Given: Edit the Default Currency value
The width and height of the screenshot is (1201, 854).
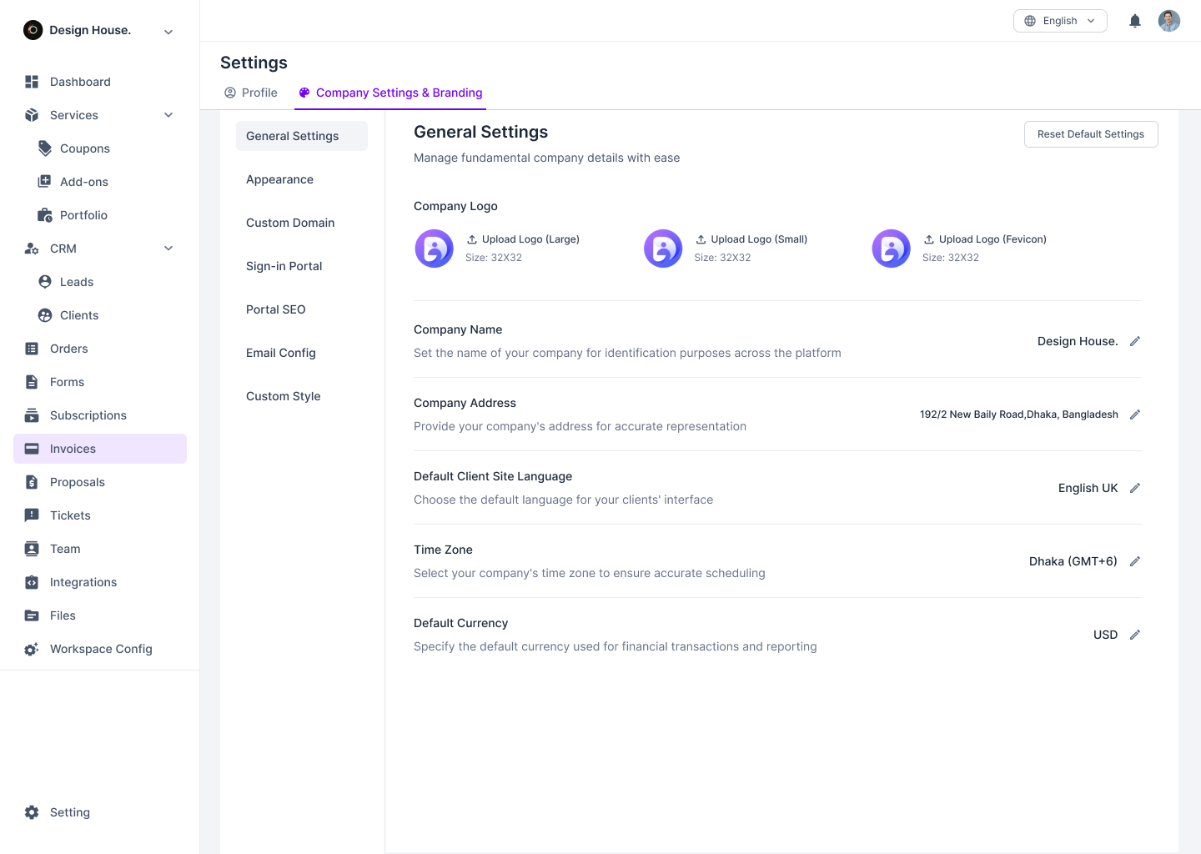Looking at the screenshot, I should (1135, 635).
